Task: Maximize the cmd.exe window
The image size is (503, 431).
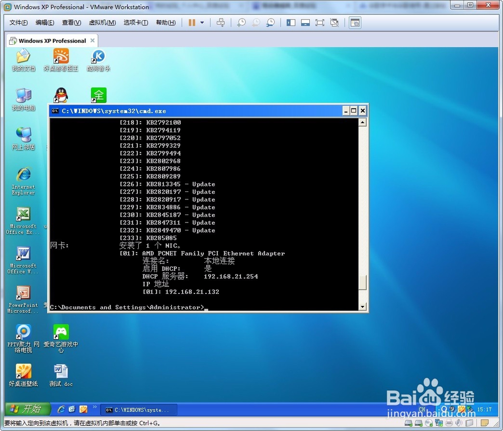Action: point(354,111)
